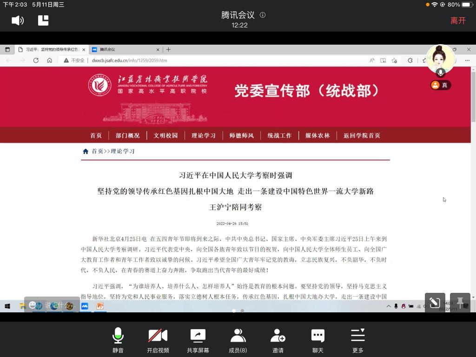Mute microphone with 静音 button

118,340
